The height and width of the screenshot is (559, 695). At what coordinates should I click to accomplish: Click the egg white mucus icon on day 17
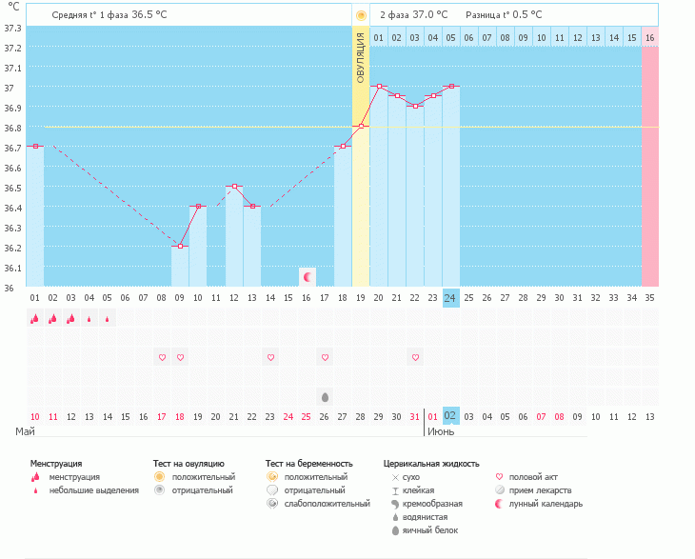point(325,396)
